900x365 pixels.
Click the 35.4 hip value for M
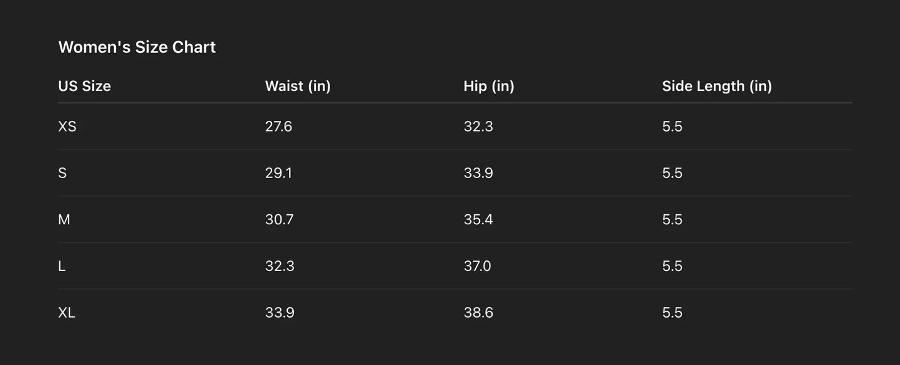coord(478,219)
